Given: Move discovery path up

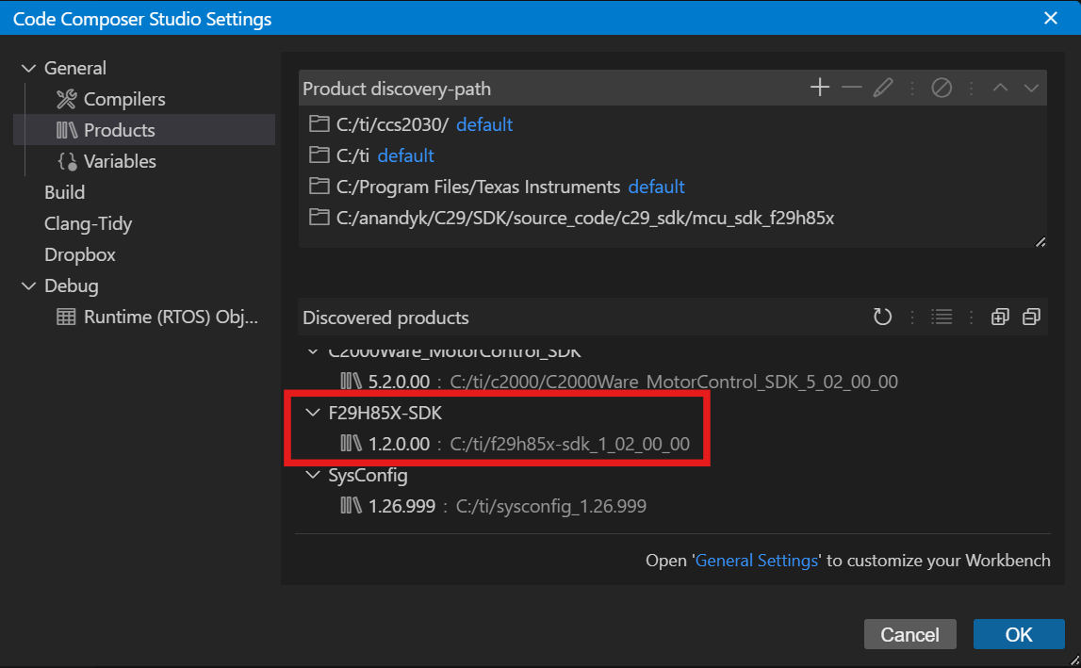Looking at the screenshot, I should click(1001, 87).
